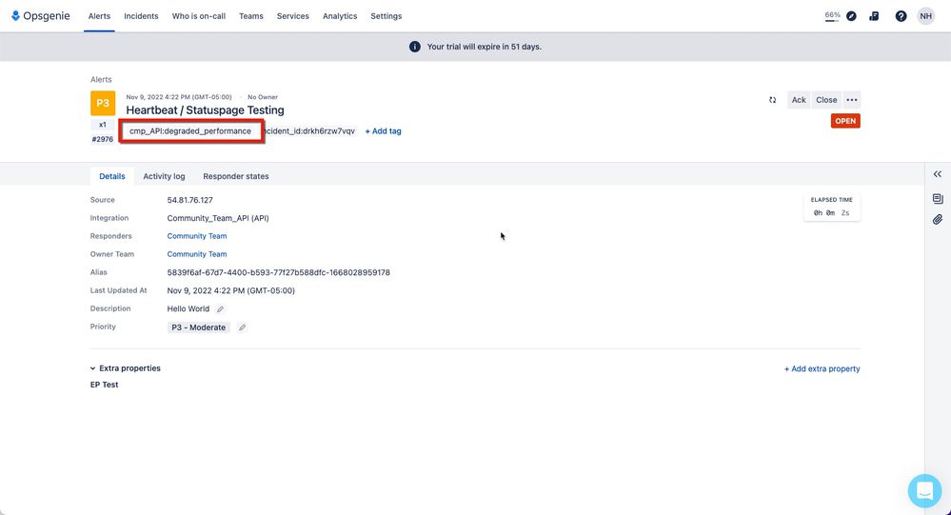The height and width of the screenshot is (515, 951).
Task: Click the incident_id tag
Action: pos(309,131)
